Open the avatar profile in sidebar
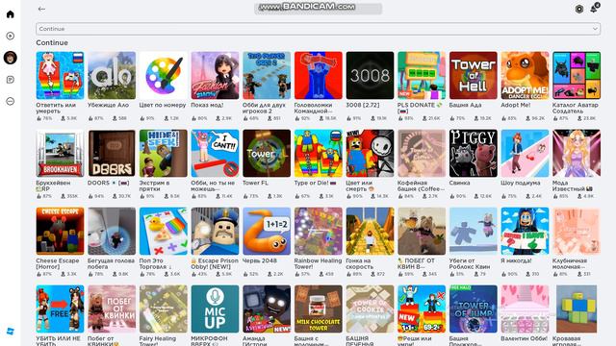The width and height of the screenshot is (616, 346). pyautogui.click(x=11, y=58)
